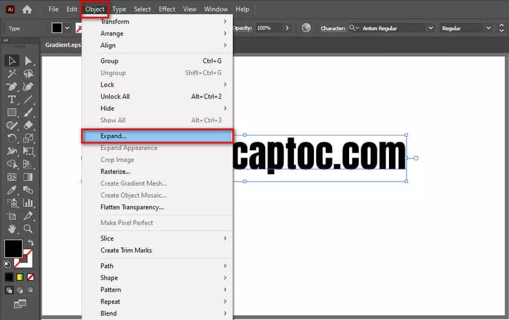
Task: Open the font family dropdown Anton Regular
Action: [431, 28]
